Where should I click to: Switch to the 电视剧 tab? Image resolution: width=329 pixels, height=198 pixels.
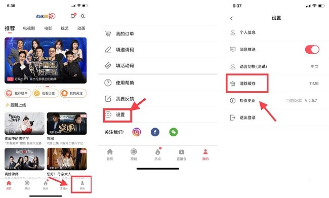(29, 28)
